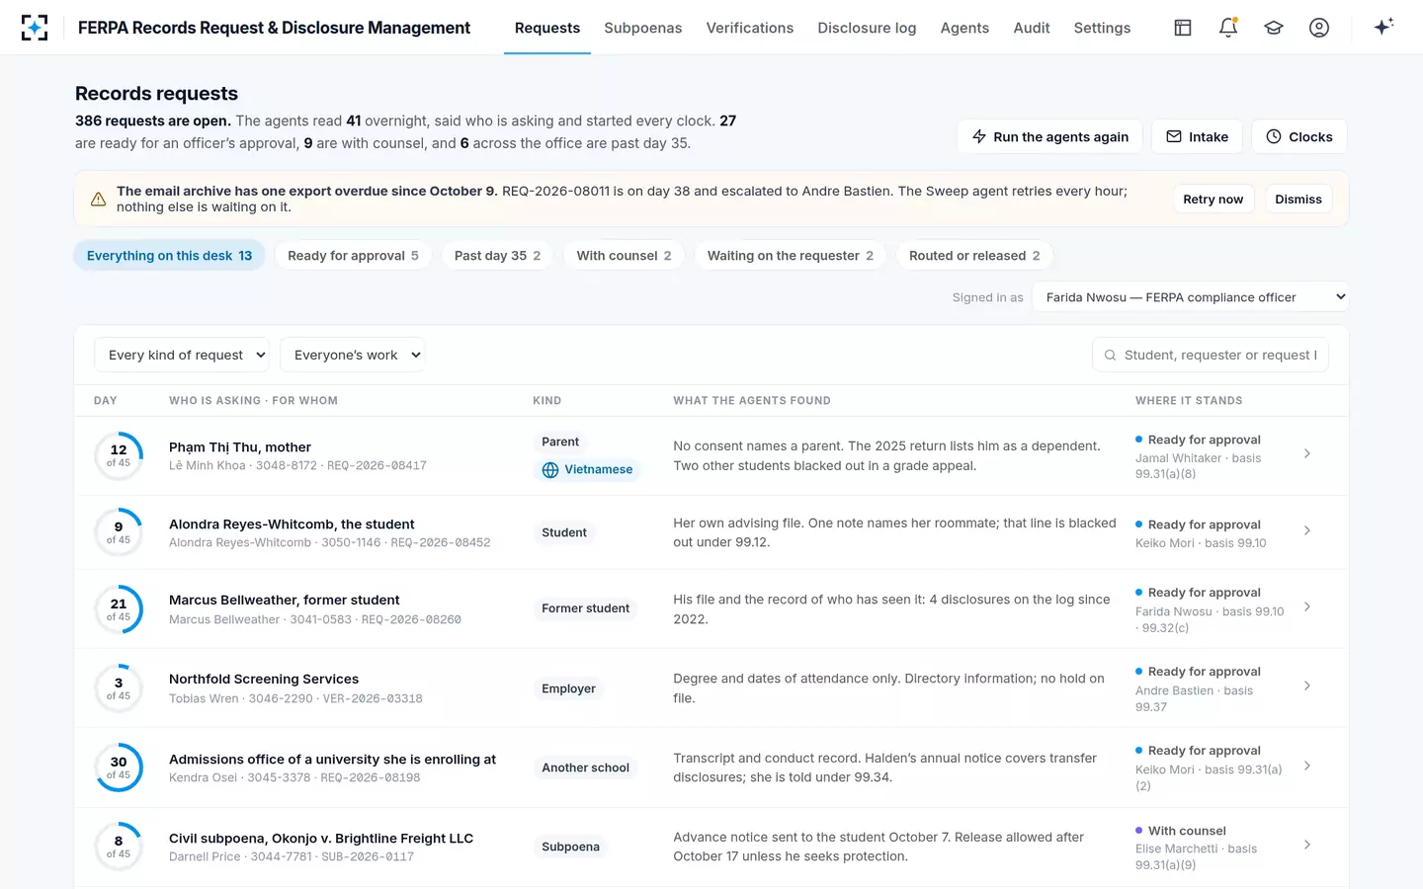The image size is (1423, 889).
Task: Open the sparkle assistant icon
Action: click(1383, 27)
